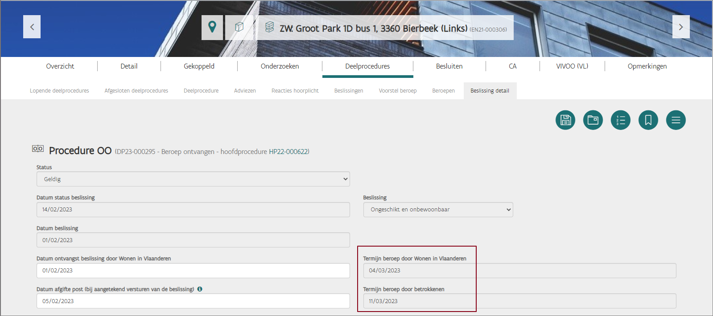Click the info icon beside Datum afgifte post
This screenshot has height=316, width=713.
coord(200,289)
